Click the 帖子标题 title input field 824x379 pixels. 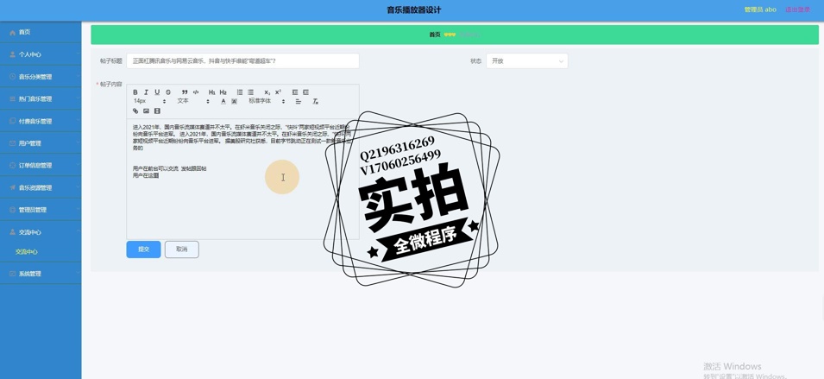pos(242,61)
